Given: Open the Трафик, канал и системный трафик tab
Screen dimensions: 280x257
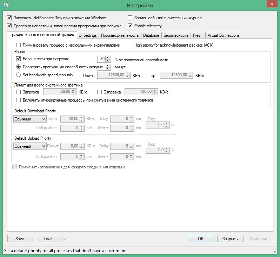Looking at the screenshot, I should (42, 35).
